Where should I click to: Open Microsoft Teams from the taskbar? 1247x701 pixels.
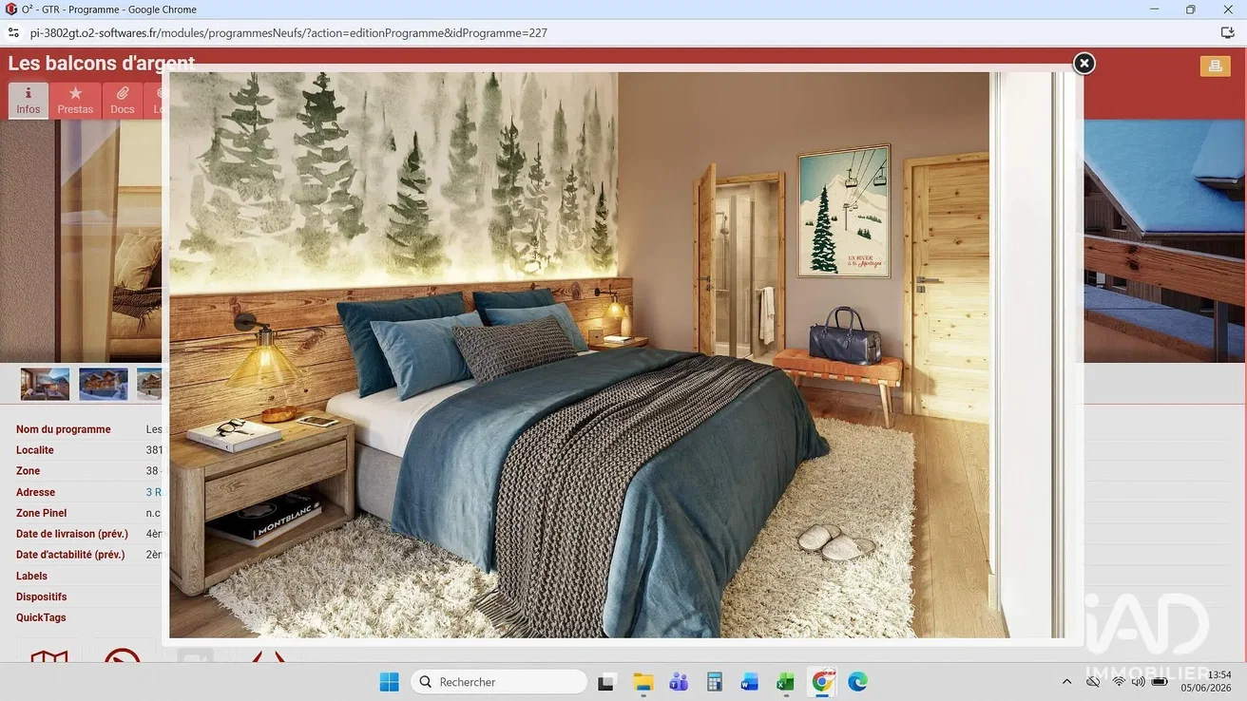click(x=679, y=682)
